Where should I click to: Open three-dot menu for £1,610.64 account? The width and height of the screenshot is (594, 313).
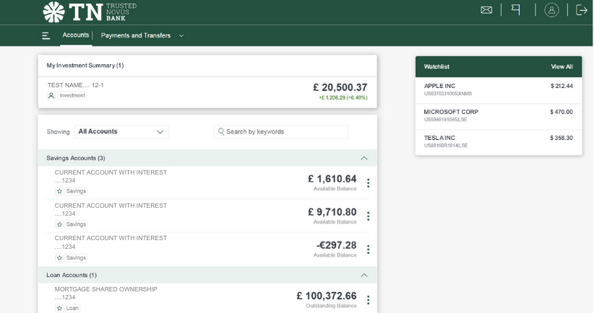368,183
